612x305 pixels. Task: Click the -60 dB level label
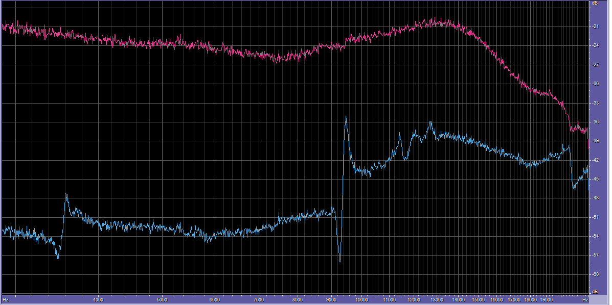596,274
